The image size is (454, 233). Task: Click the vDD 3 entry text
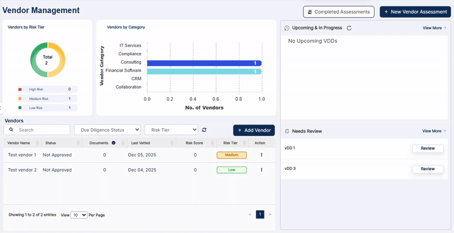290,169
